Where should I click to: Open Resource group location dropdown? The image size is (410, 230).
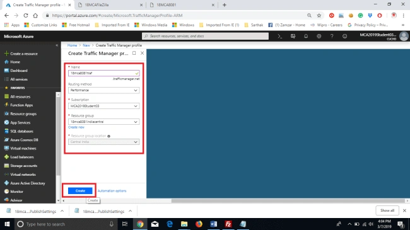click(104, 142)
